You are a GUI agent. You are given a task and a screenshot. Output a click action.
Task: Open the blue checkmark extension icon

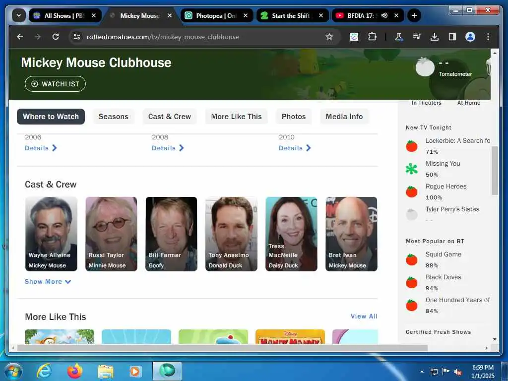(354, 37)
